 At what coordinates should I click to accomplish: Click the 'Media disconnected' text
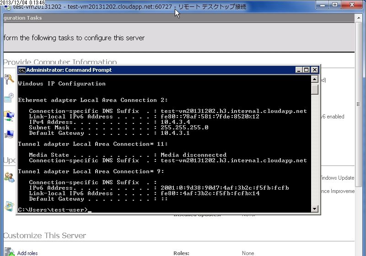point(194,155)
